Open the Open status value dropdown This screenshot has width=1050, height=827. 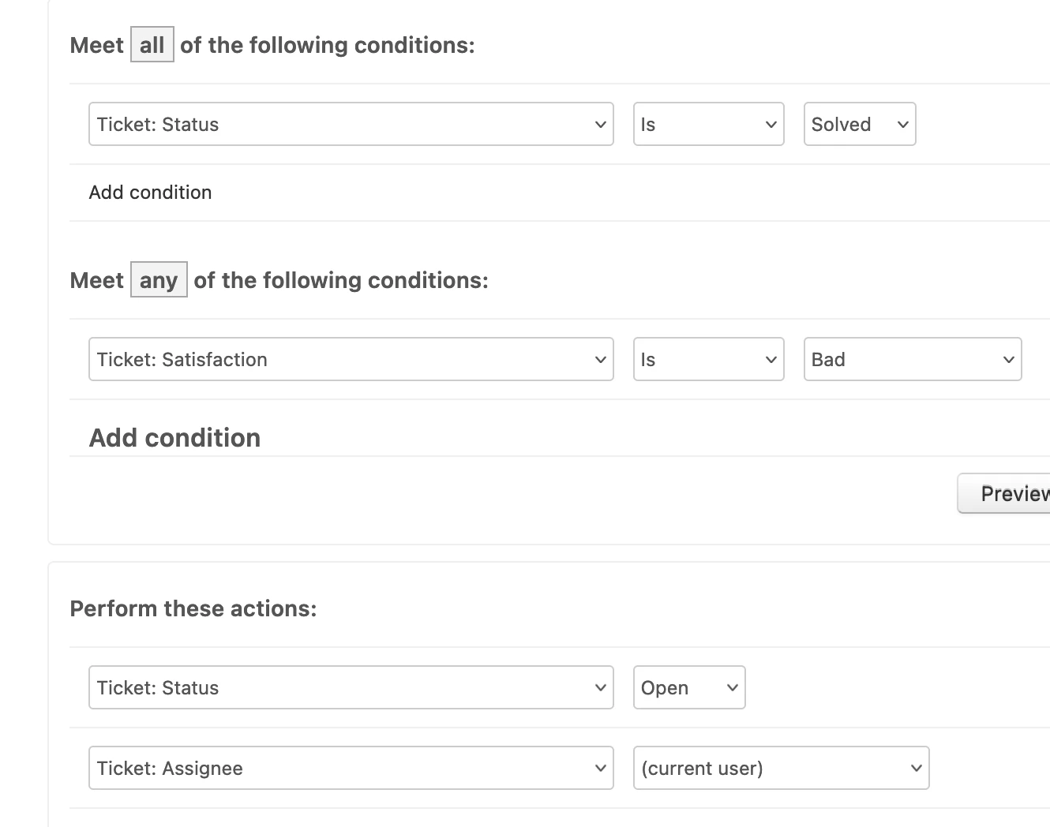pyautogui.click(x=688, y=688)
